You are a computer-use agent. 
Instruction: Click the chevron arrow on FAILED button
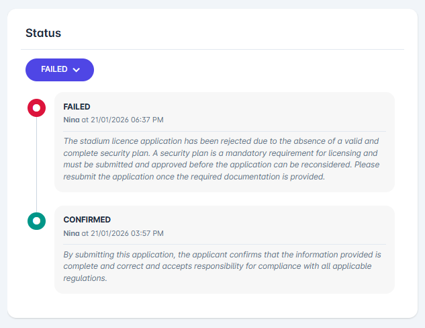pos(77,70)
